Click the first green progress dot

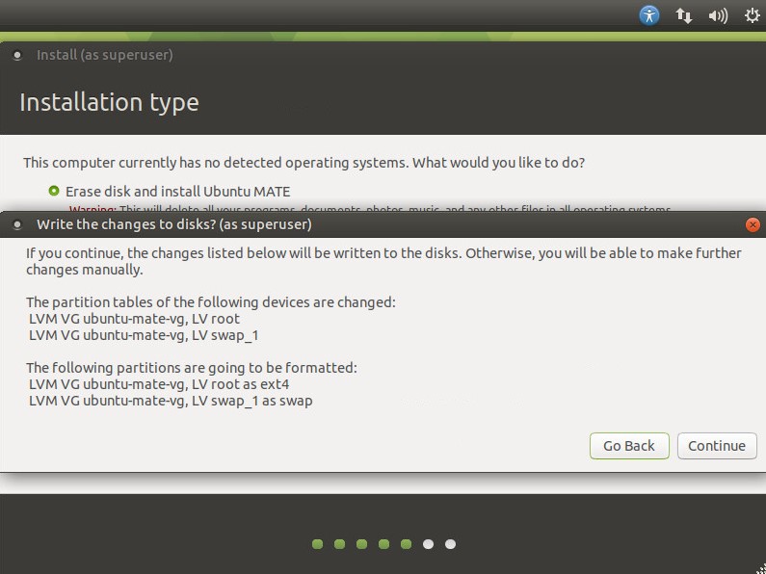point(318,544)
